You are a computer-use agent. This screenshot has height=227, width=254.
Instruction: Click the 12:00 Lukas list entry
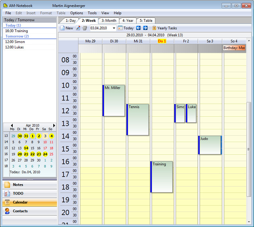click(30, 47)
